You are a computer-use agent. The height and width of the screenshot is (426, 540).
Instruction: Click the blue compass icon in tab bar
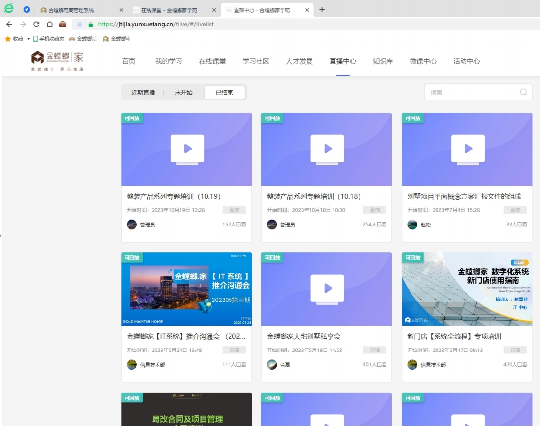[x=26, y=10]
